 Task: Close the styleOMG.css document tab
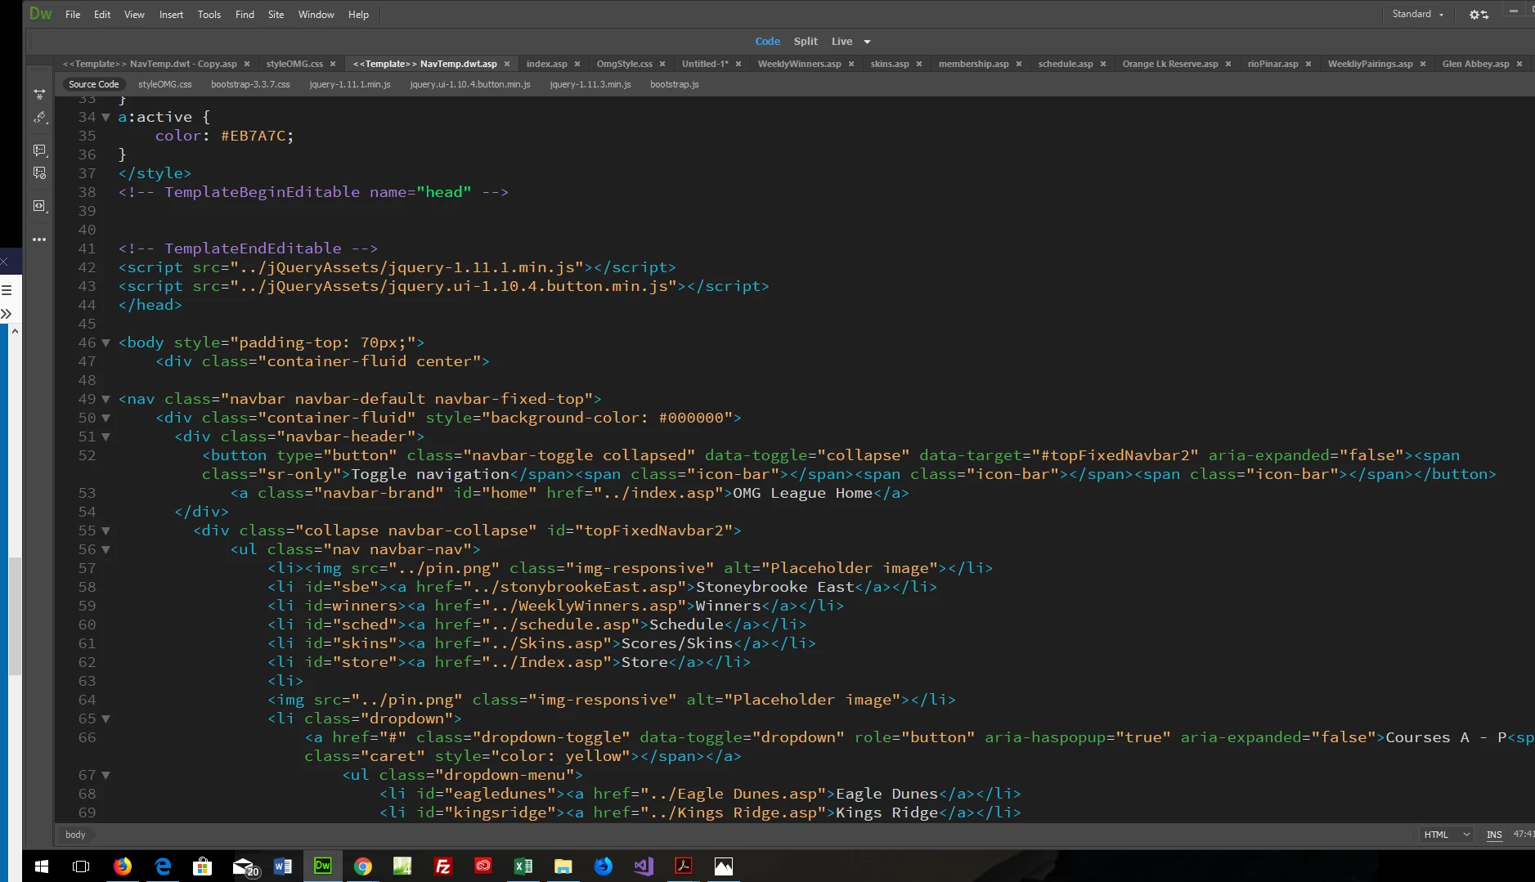(x=333, y=64)
